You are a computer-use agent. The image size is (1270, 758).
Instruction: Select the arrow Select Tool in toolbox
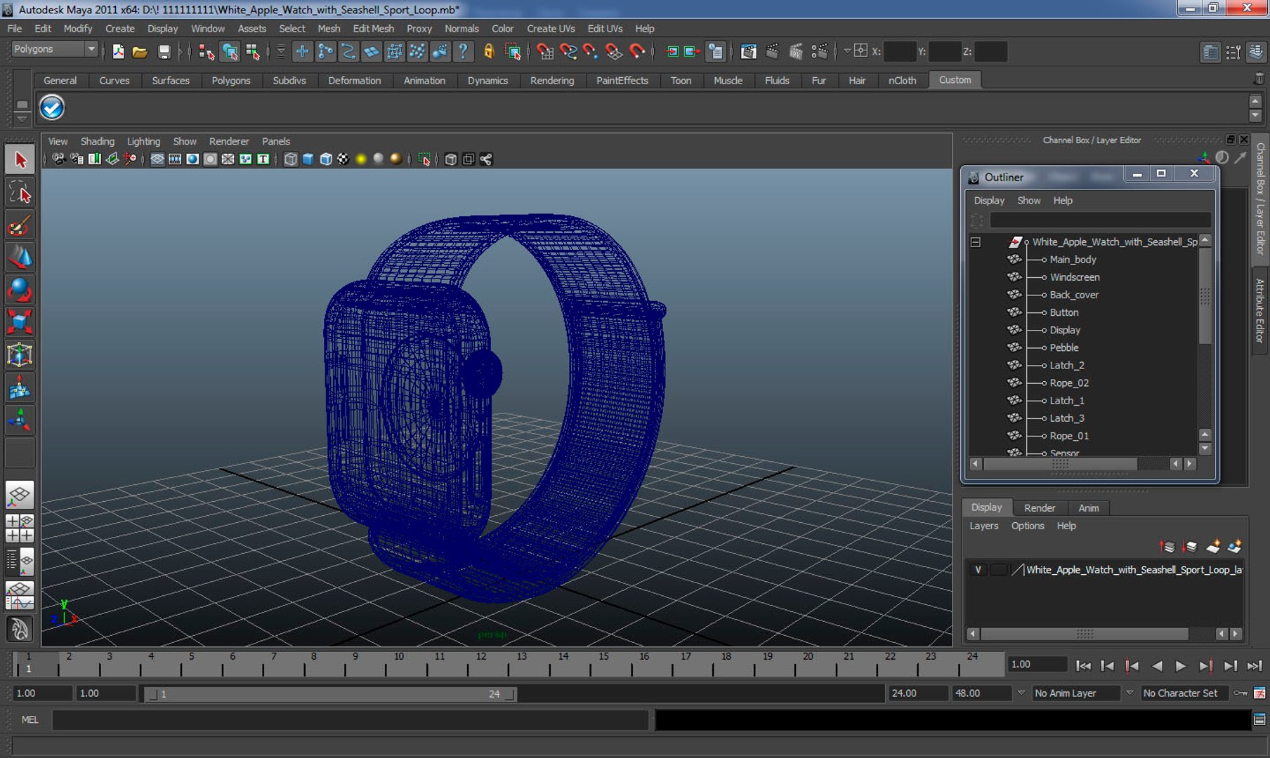click(20, 160)
